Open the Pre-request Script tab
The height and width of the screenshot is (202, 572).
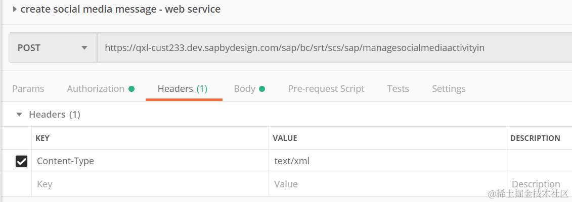point(326,89)
